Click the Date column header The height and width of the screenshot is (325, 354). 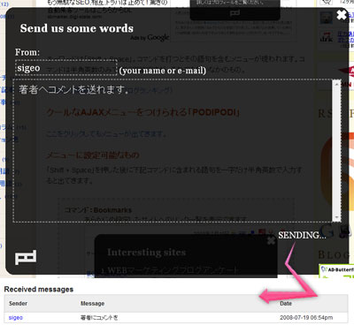[x=286, y=303]
